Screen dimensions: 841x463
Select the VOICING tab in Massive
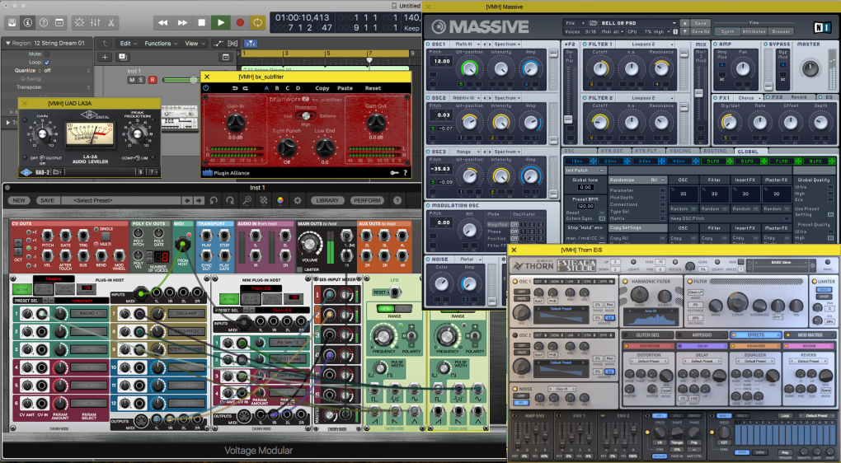(680, 151)
